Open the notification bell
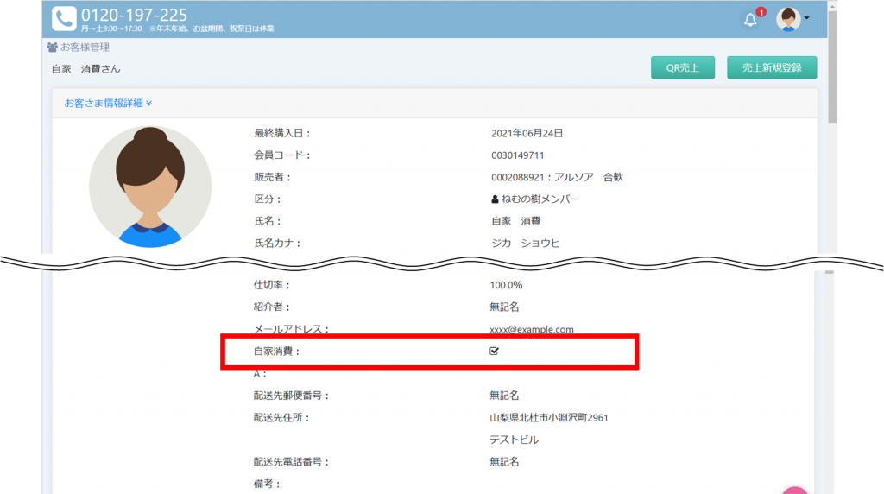The height and width of the screenshot is (494, 884). point(750,20)
